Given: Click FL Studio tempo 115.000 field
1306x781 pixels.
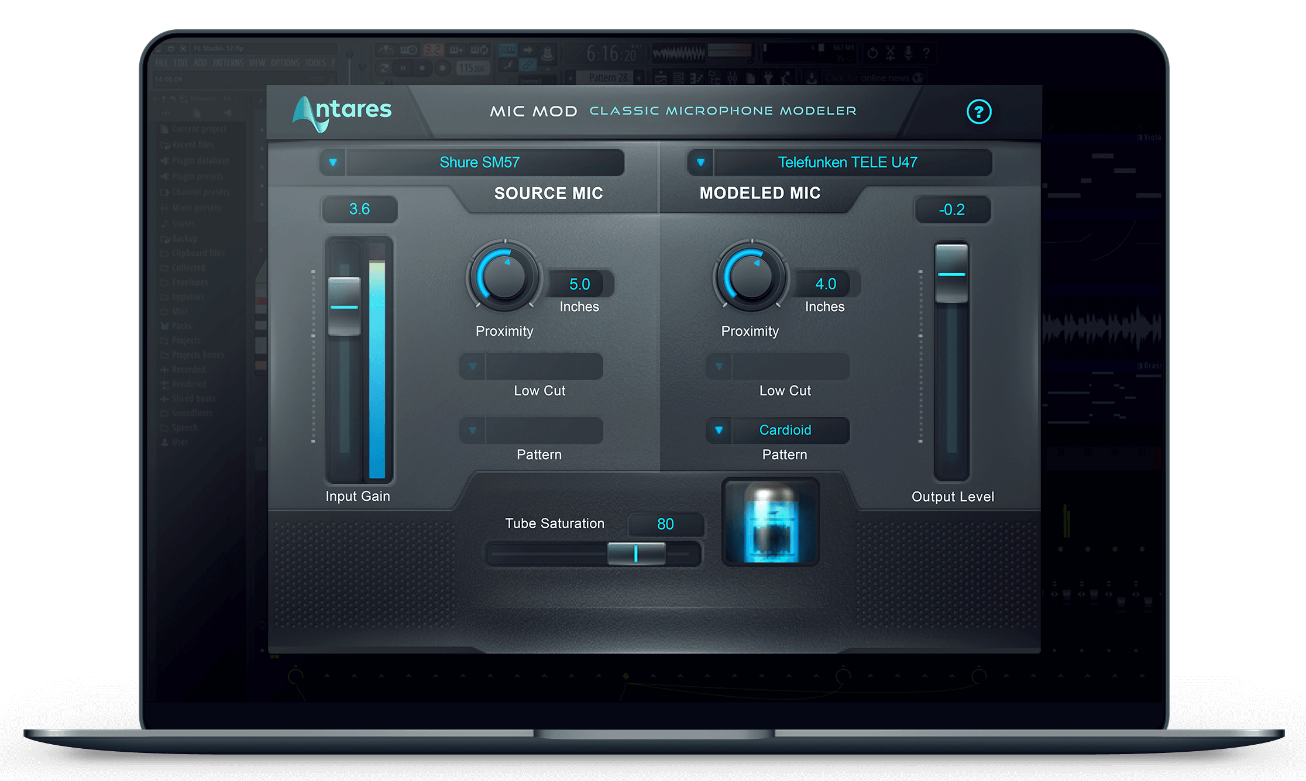Looking at the screenshot, I should pyautogui.click(x=472, y=68).
